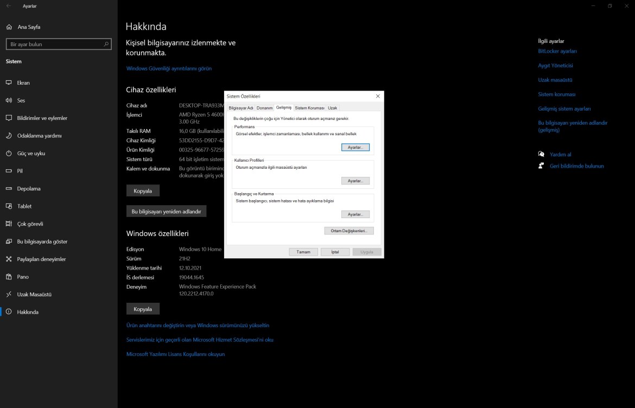This screenshot has height=408, width=635.
Task: Click Kopyala under Cihaz özellikleri
Action: click(x=143, y=190)
